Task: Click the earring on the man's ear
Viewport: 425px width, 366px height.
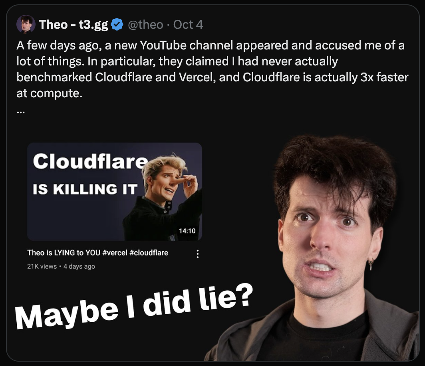Action: coord(371,264)
